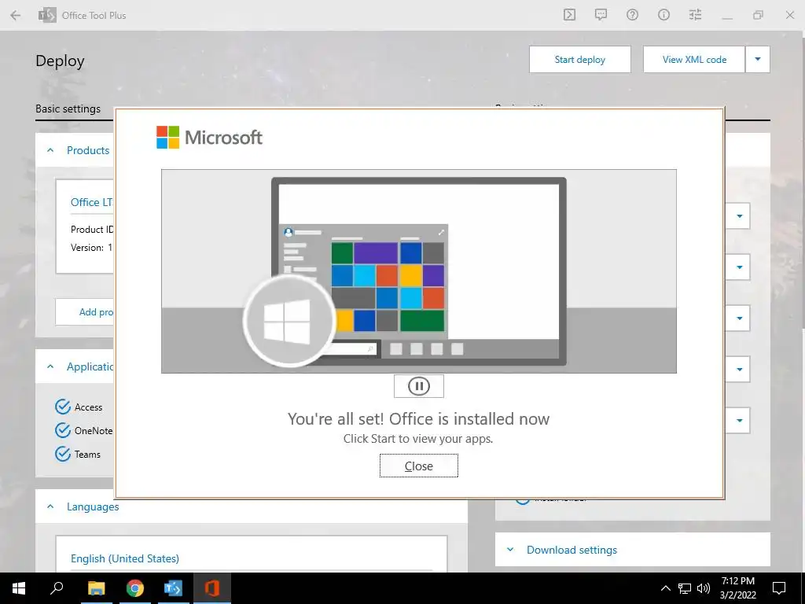Open the first dropdown on right panel
The width and height of the screenshot is (805, 604).
point(739,216)
